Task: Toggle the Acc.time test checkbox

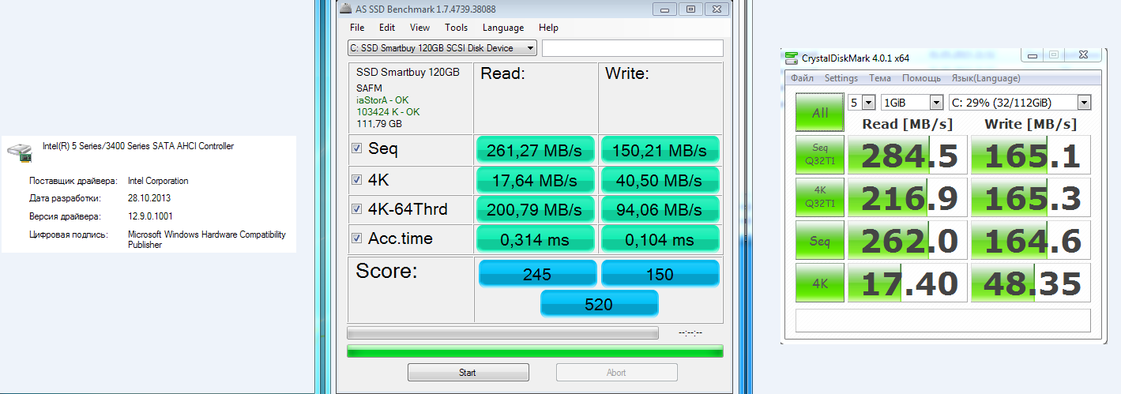Action: pos(357,239)
